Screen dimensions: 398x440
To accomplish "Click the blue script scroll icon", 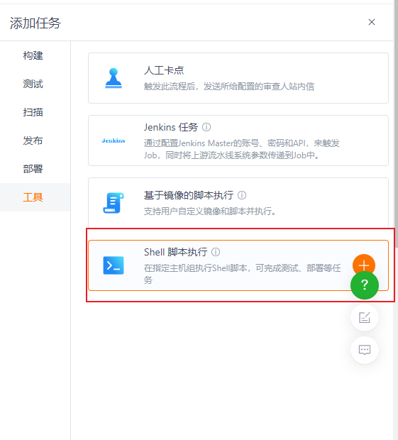I will pyautogui.click(x=114, y=203).
